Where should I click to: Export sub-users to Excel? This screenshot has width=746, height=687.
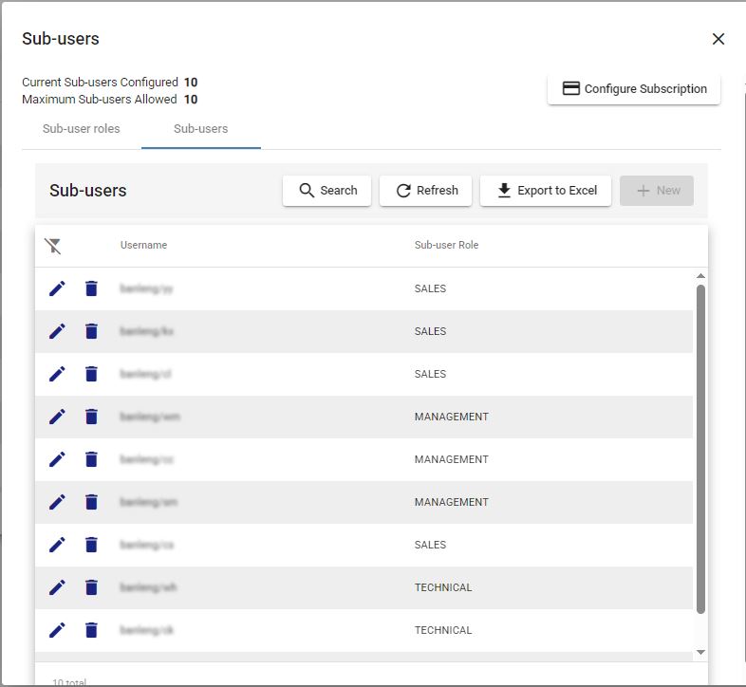(546, 191)
